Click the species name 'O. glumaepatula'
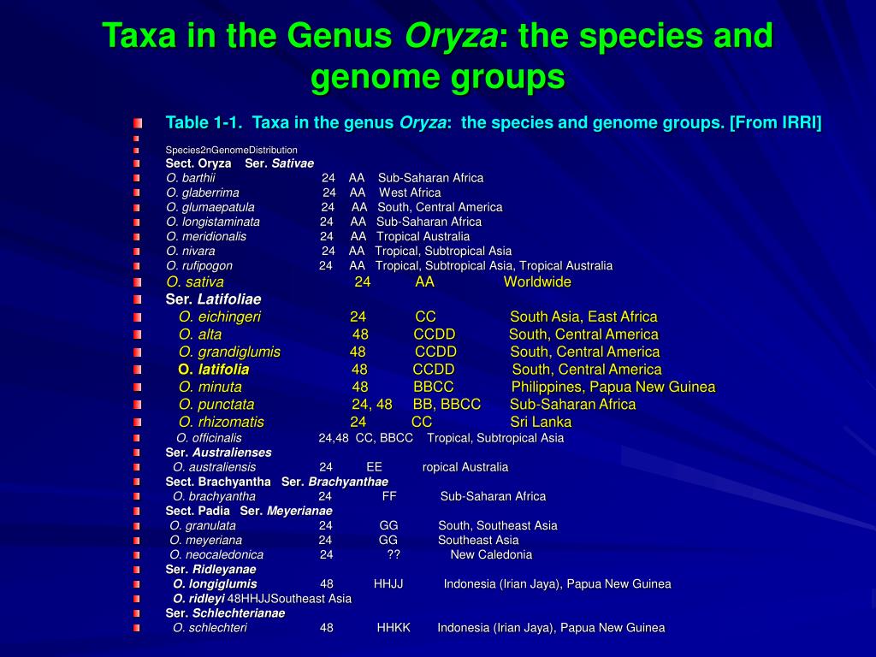876x657 pixels. [x=210, y=207]
